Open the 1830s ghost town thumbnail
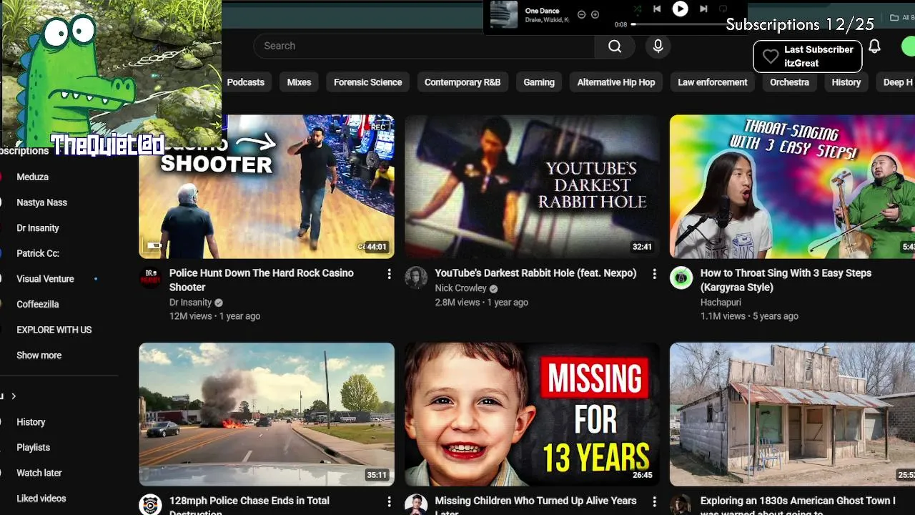The height and width of the screenshot is (515, 915). pyautogui.click(x=792, y=414)
